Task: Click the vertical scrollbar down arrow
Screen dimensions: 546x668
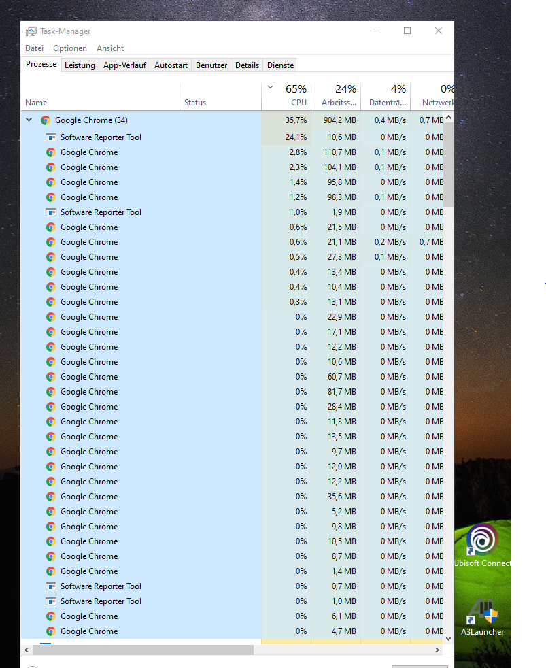Action: 449,638
